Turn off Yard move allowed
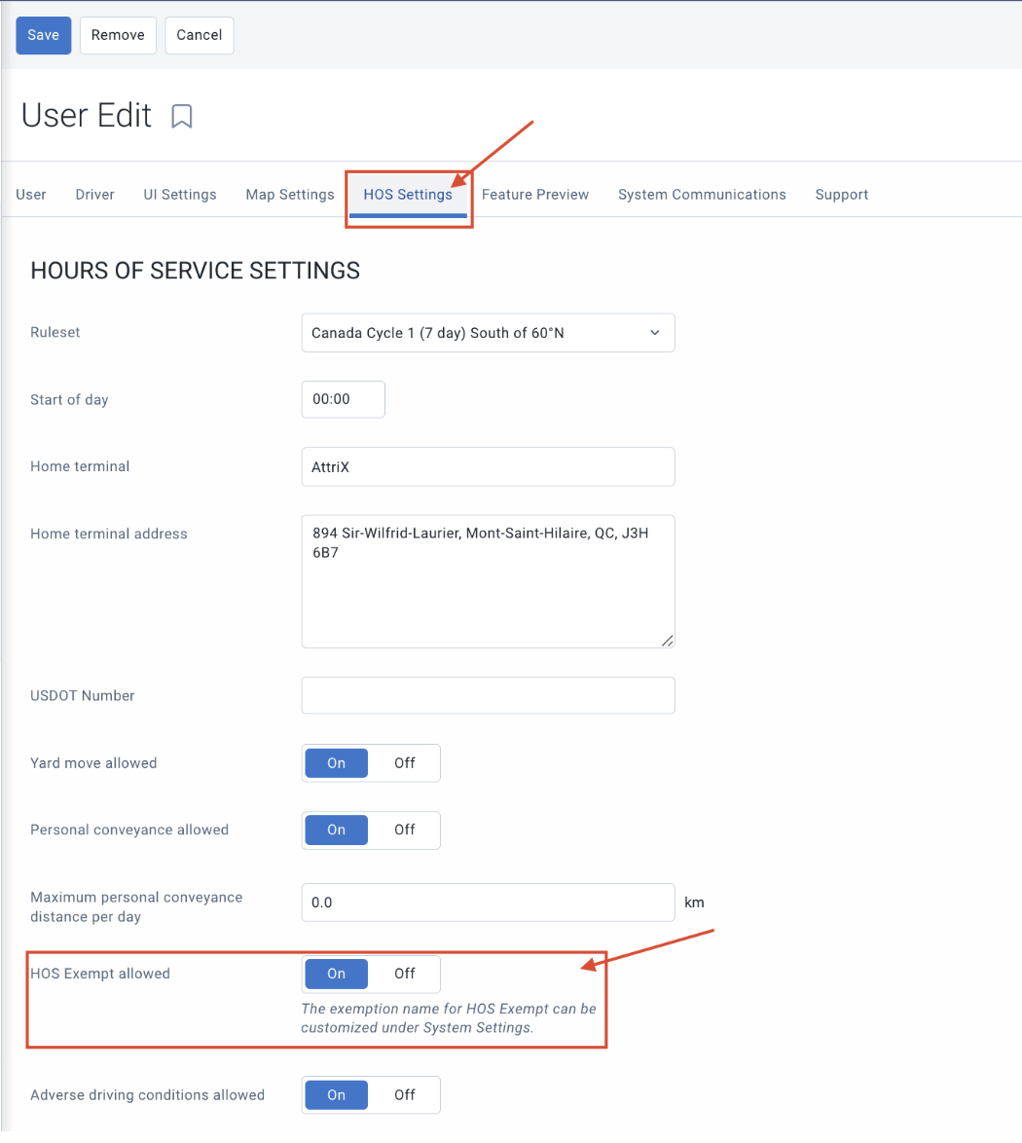 point(405,763)
